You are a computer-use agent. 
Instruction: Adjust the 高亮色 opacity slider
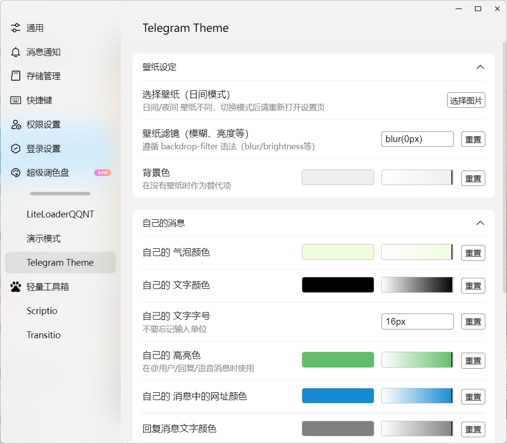pyautogui.click(x=418, y=360)
